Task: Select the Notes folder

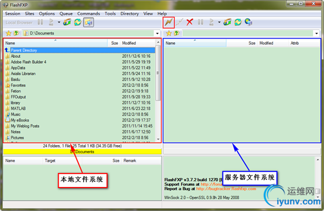Action: pyautogui.click(x=80, y=132)
